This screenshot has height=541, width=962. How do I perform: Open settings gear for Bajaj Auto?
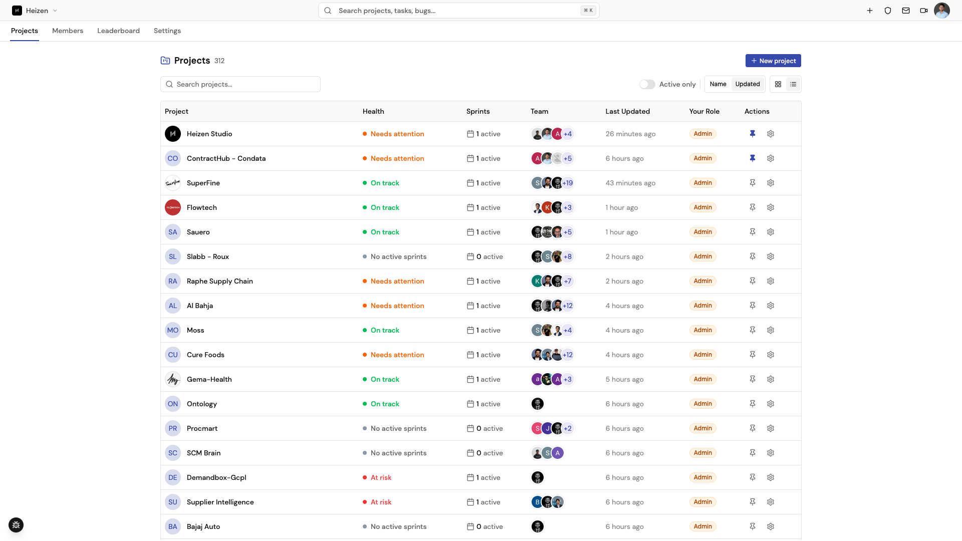(x=771, y=526)
